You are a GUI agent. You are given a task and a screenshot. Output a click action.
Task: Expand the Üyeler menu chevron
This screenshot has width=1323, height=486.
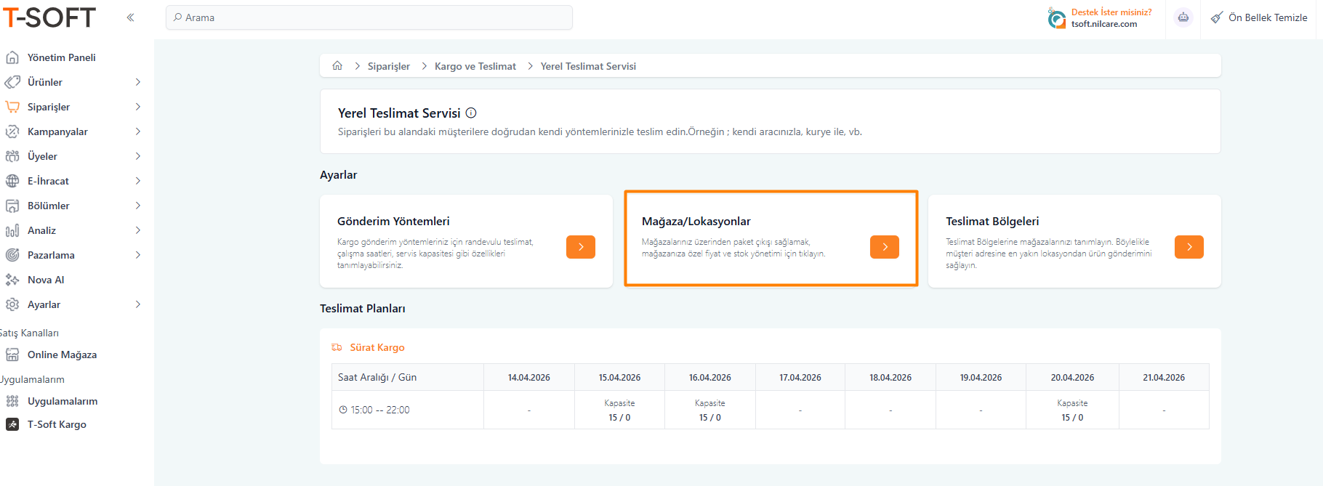pyautogui.click(x=138, y=156)
